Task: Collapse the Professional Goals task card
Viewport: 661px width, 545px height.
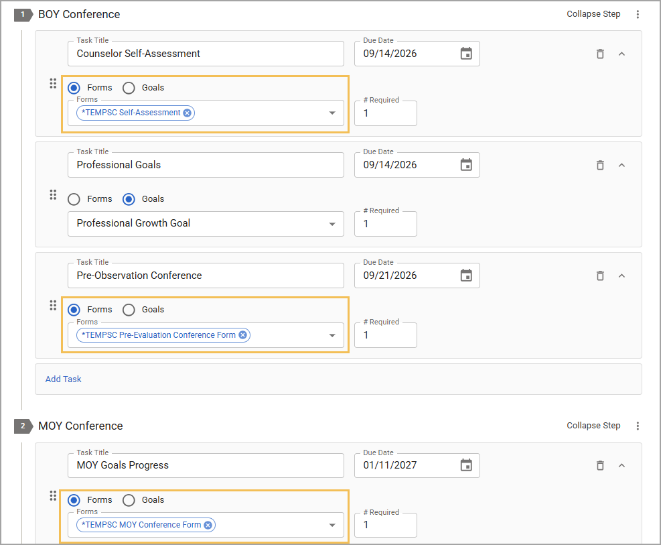Action: tap(621, 165)
